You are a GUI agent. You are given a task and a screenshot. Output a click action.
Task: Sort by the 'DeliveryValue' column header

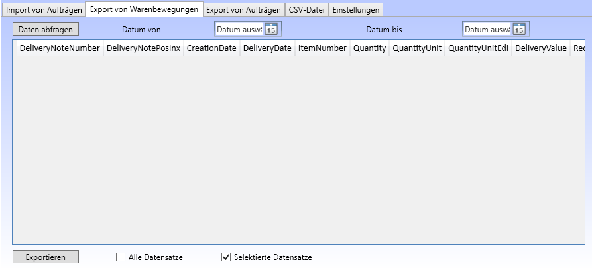(540, 48)
